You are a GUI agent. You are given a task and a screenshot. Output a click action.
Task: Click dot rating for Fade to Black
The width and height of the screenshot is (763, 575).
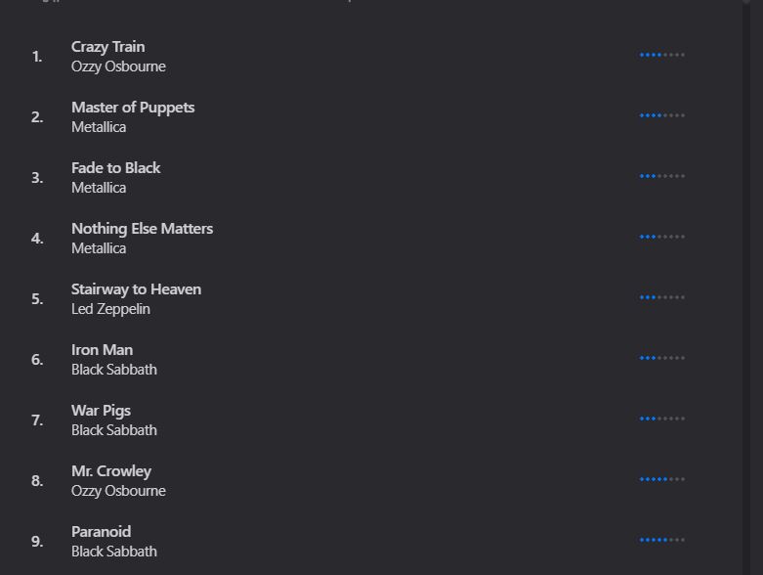[x=662, y=176]
